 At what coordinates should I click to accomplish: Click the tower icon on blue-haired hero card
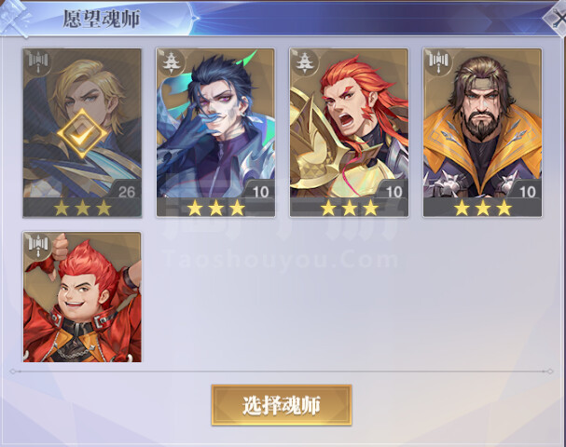pyautogui.click(x=171, y=63)
